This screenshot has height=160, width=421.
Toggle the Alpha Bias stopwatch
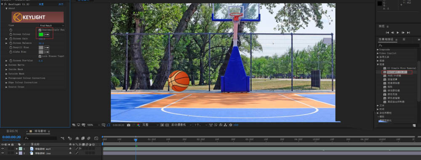click(11, 52)
